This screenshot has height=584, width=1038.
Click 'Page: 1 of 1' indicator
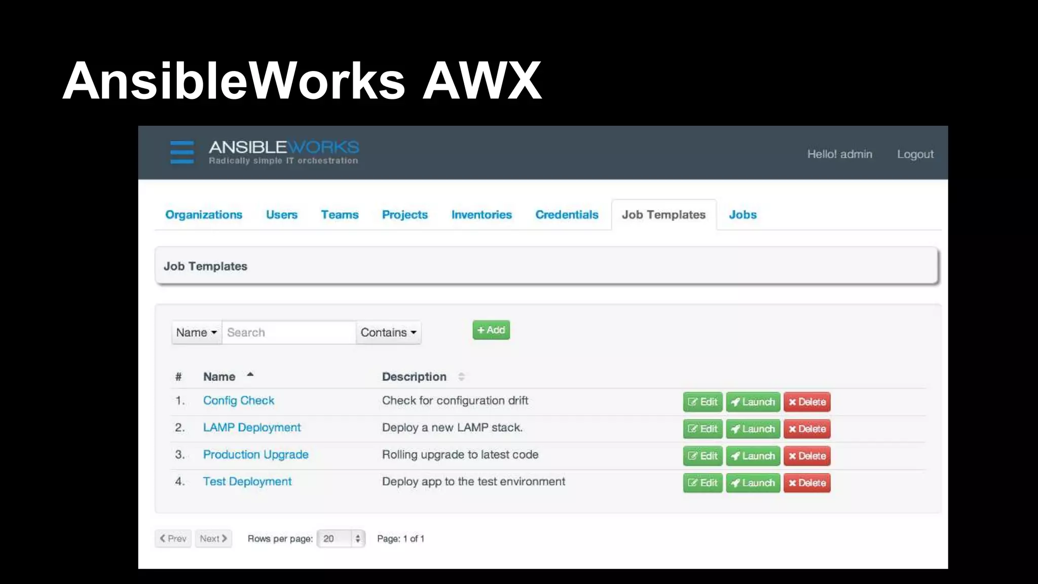pyautogui.click(x=400, y=538)
